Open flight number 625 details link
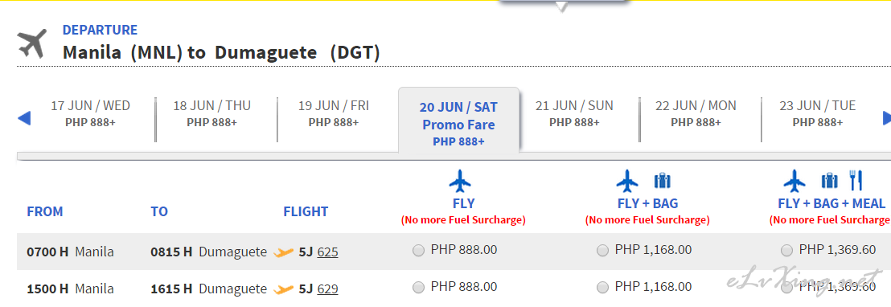This screenshot has height=307, width=891. tap(327, 252)
